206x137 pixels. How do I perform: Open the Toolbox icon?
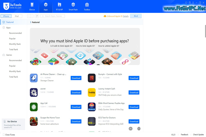(x=87, y=5)
